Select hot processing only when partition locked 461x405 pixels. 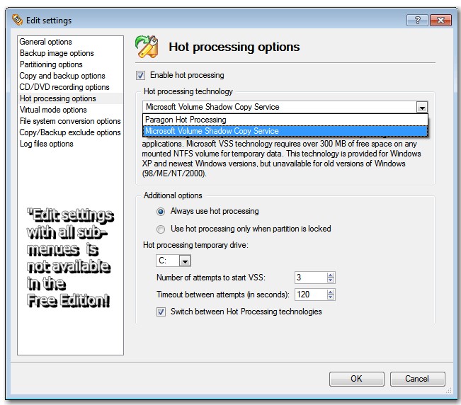[x=161, y=229]
